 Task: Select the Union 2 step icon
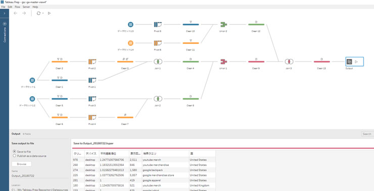223,24
